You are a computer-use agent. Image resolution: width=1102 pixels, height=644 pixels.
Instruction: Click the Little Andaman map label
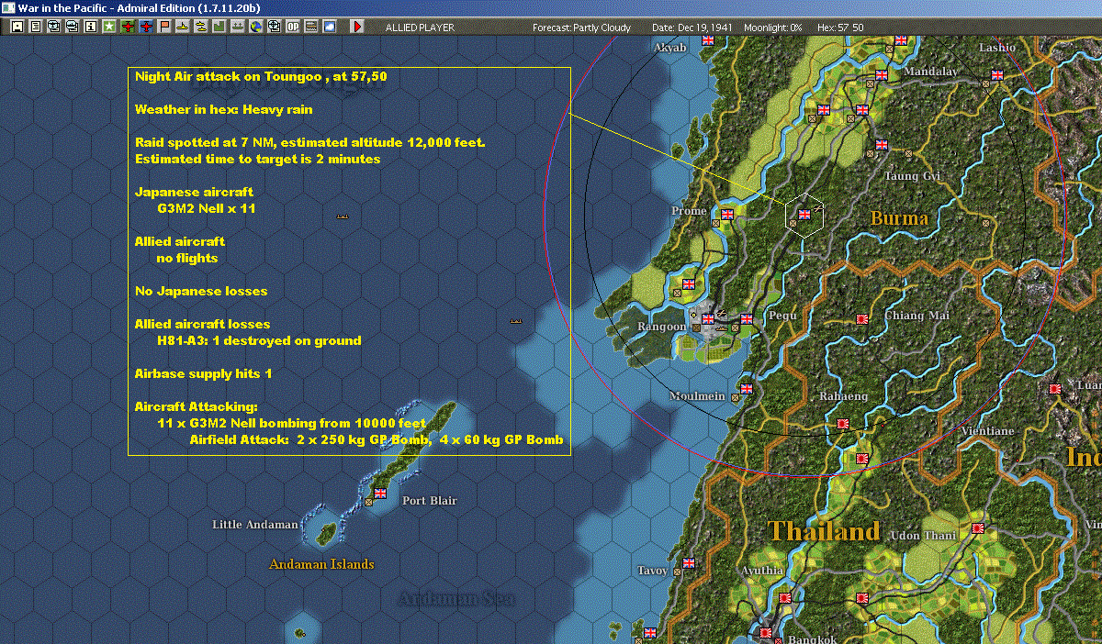[255, 525]
